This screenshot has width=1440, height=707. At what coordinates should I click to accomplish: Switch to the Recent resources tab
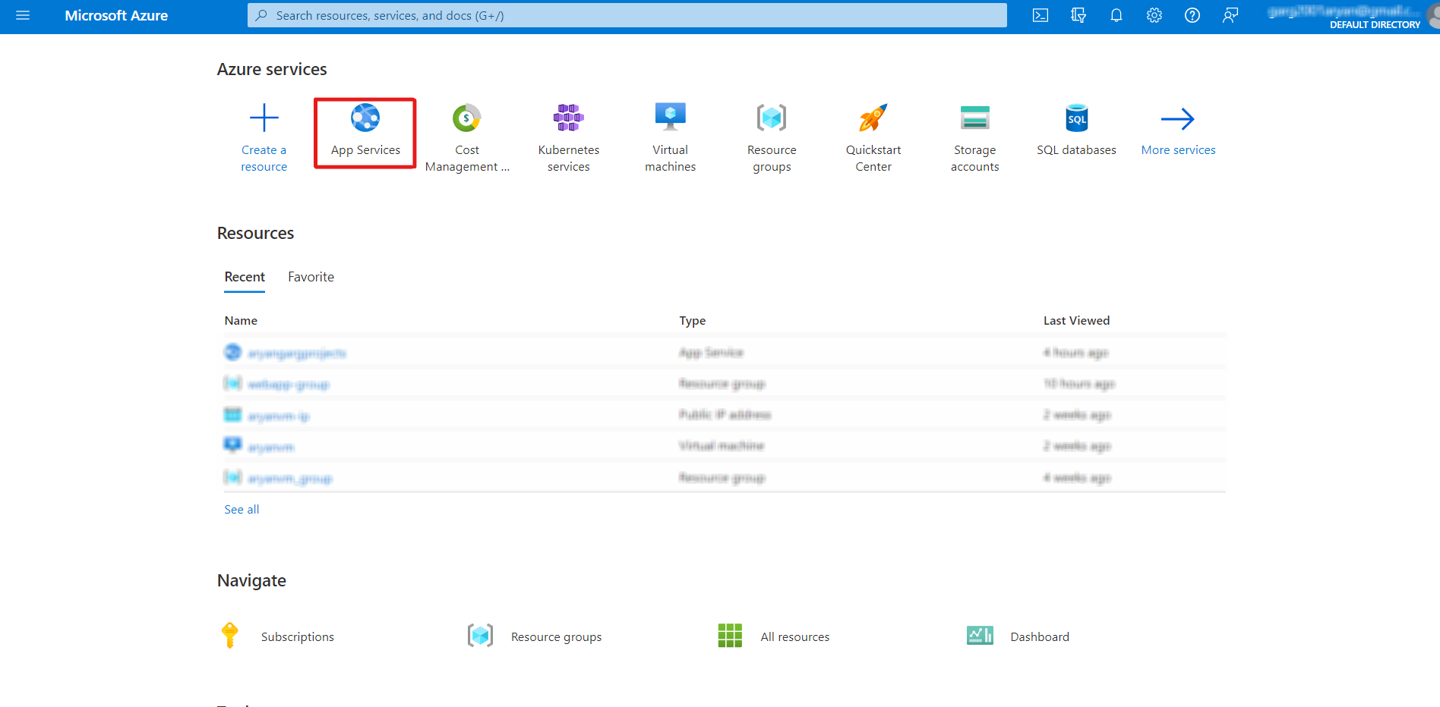(x=245, y=277)
